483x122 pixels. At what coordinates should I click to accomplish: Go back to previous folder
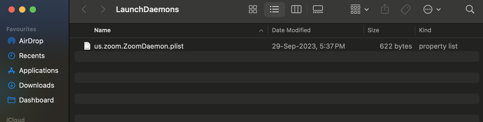(x=84, y=10)
